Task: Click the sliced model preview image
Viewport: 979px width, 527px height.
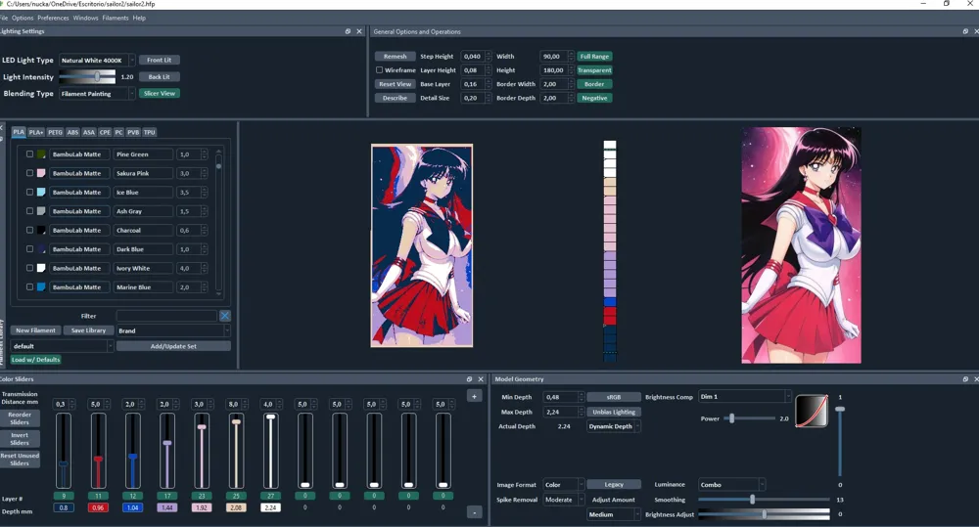Action: tap(422, 245)
